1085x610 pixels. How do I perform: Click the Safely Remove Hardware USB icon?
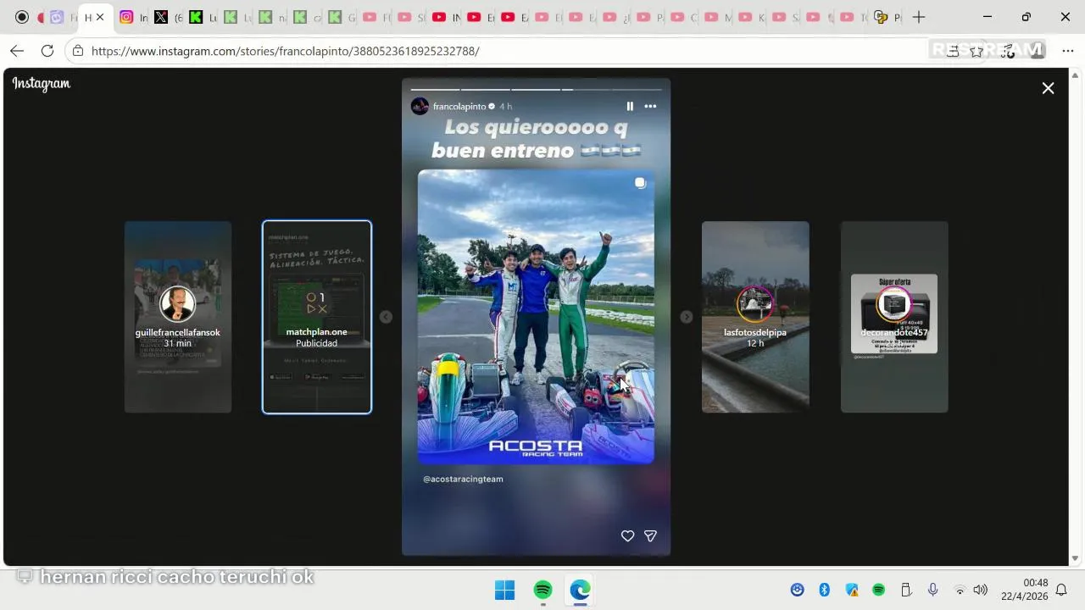click(905, 590)
